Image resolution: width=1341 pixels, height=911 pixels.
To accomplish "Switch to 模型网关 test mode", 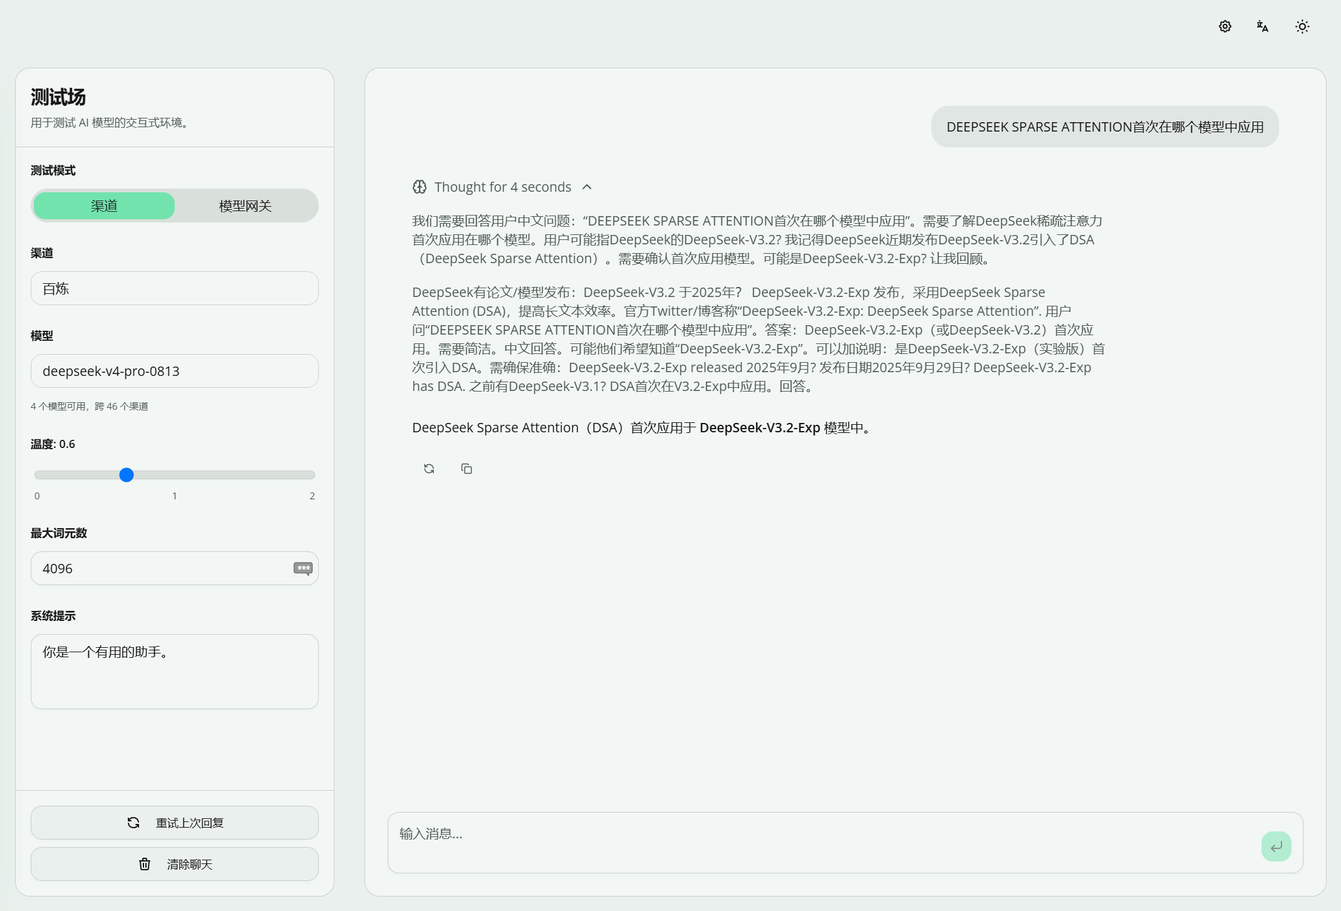I will point(246,206).
